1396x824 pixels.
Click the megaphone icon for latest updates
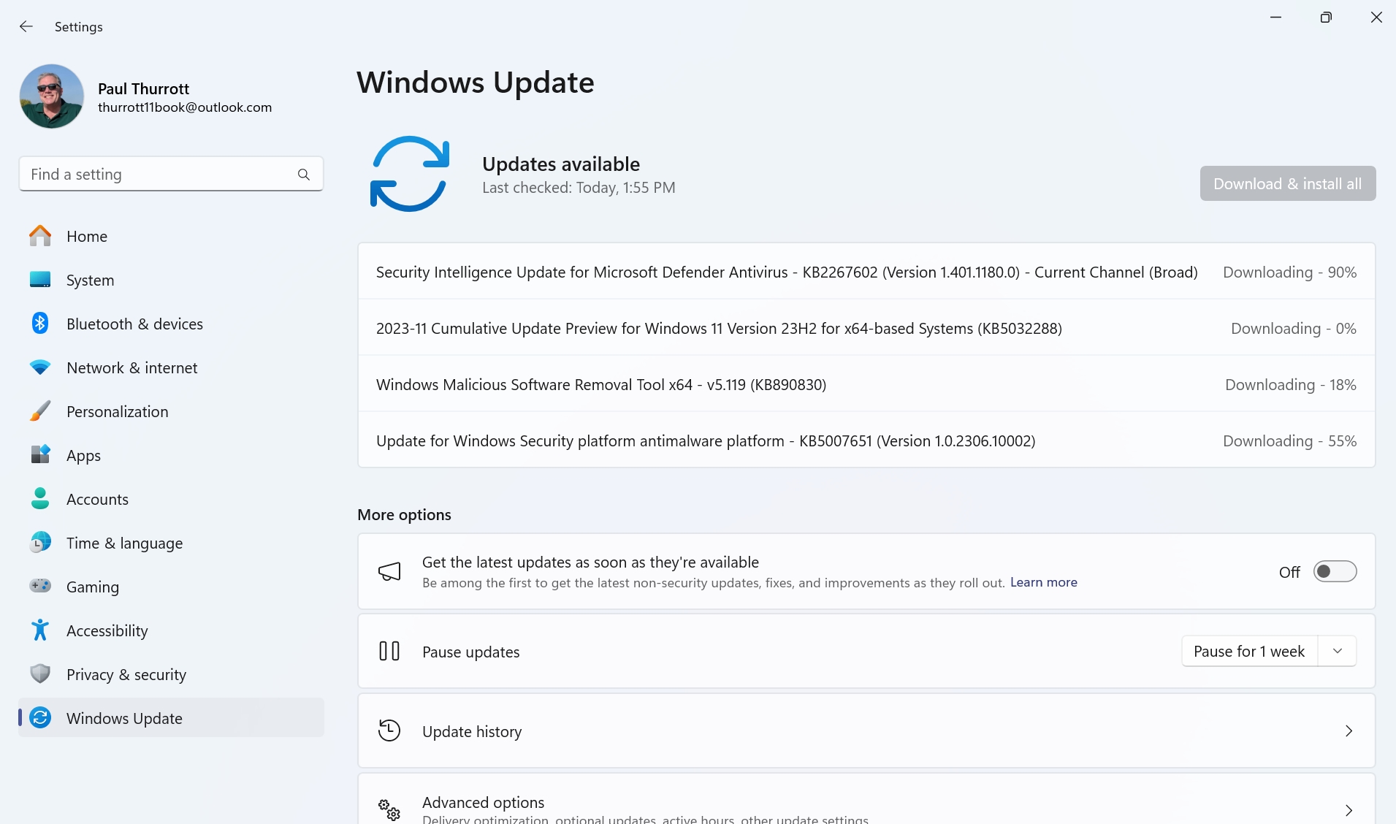tap(389, 571)
